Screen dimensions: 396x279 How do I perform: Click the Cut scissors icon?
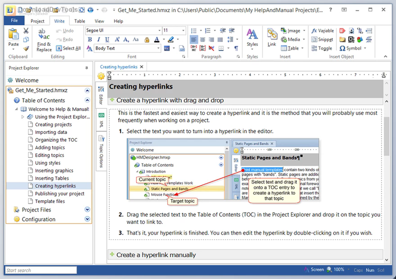(26, 31)
